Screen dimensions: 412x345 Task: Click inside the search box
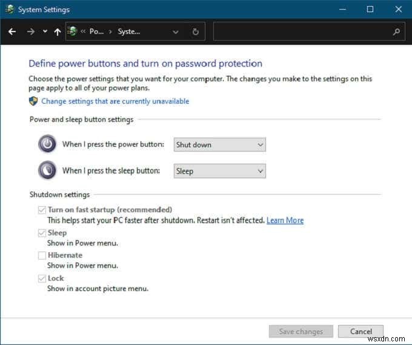click(309, 32)
